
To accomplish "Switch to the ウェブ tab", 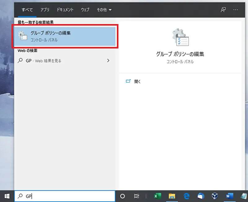I will [85, 10].
